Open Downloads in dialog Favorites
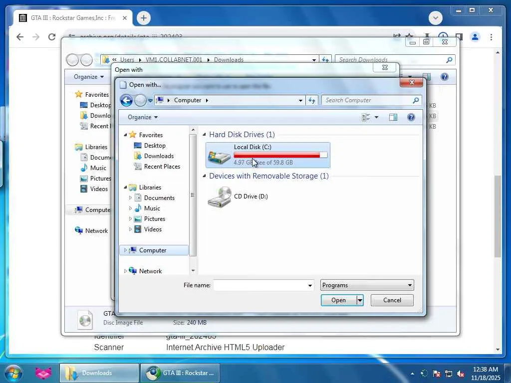511x383 pixels. (x=159, y=156)
